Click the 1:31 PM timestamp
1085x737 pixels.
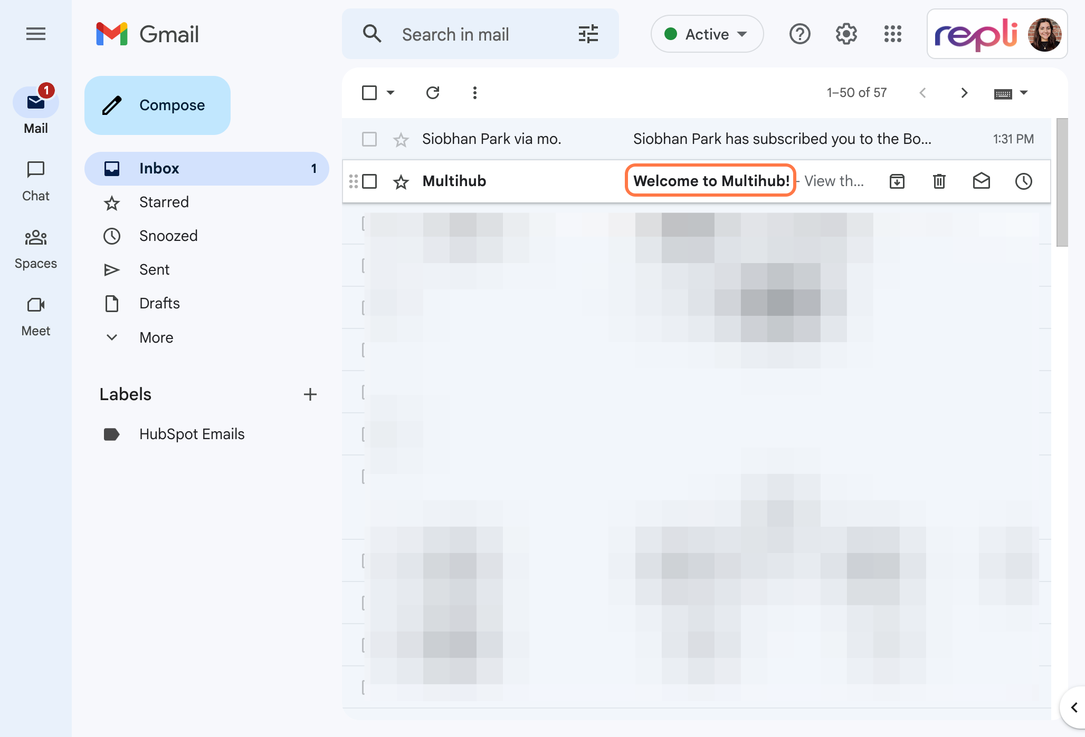point(1013,139)
